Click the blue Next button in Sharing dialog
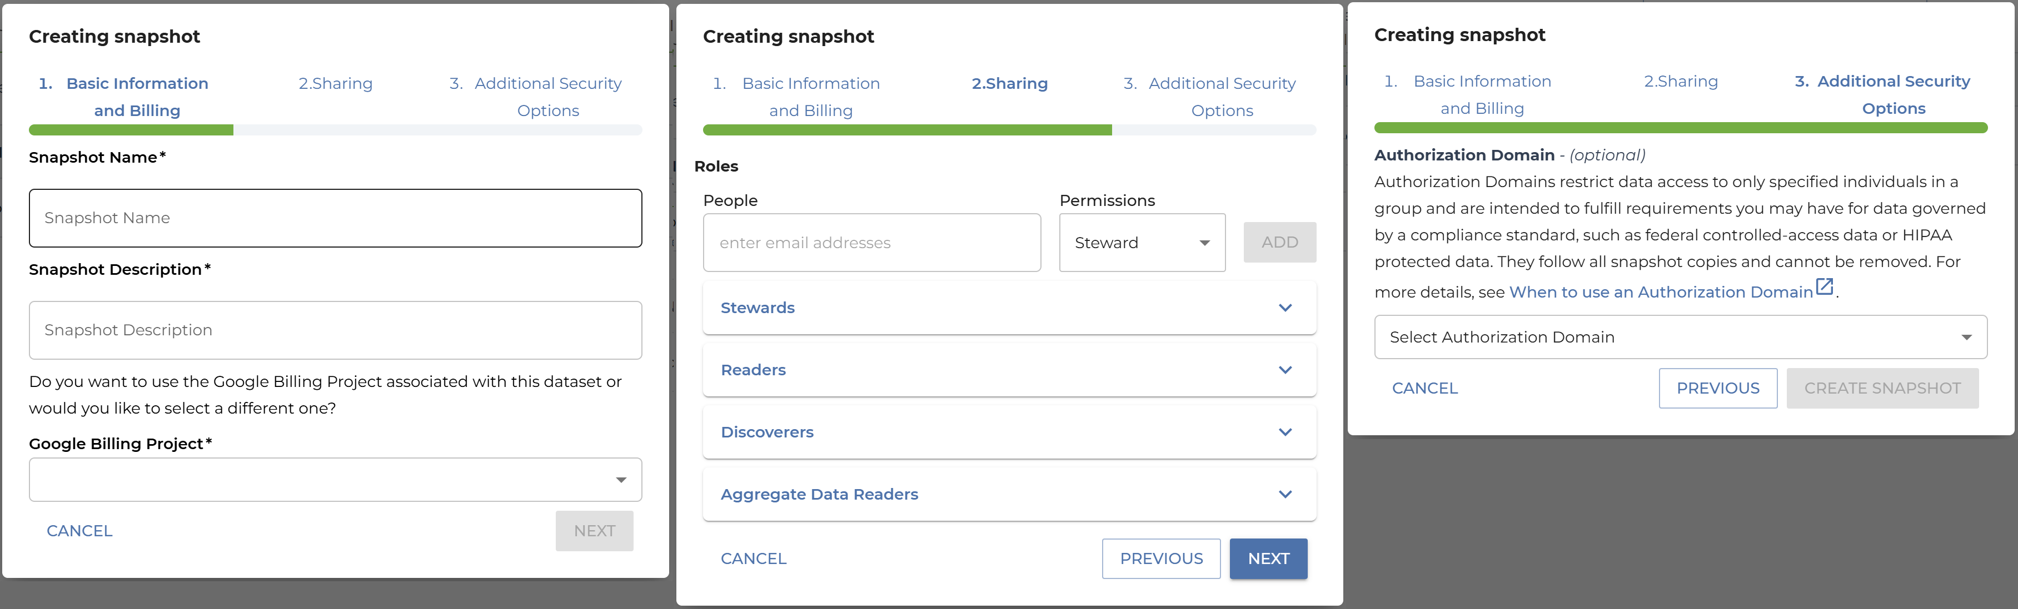This screenshot has height=609, width=2018. tap(1268, 559)
